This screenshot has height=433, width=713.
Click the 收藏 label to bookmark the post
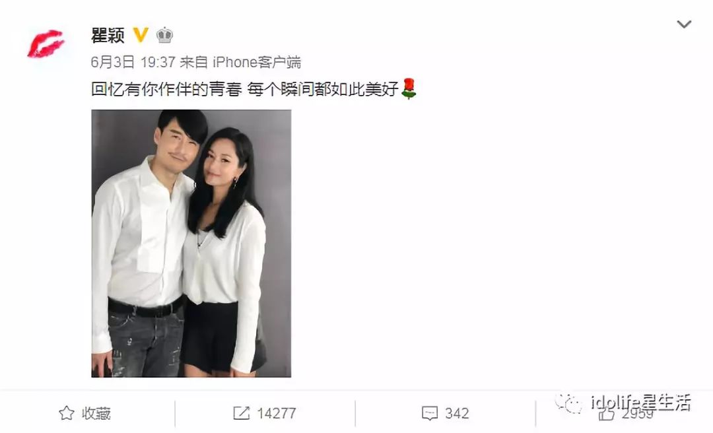click(96, 413)
